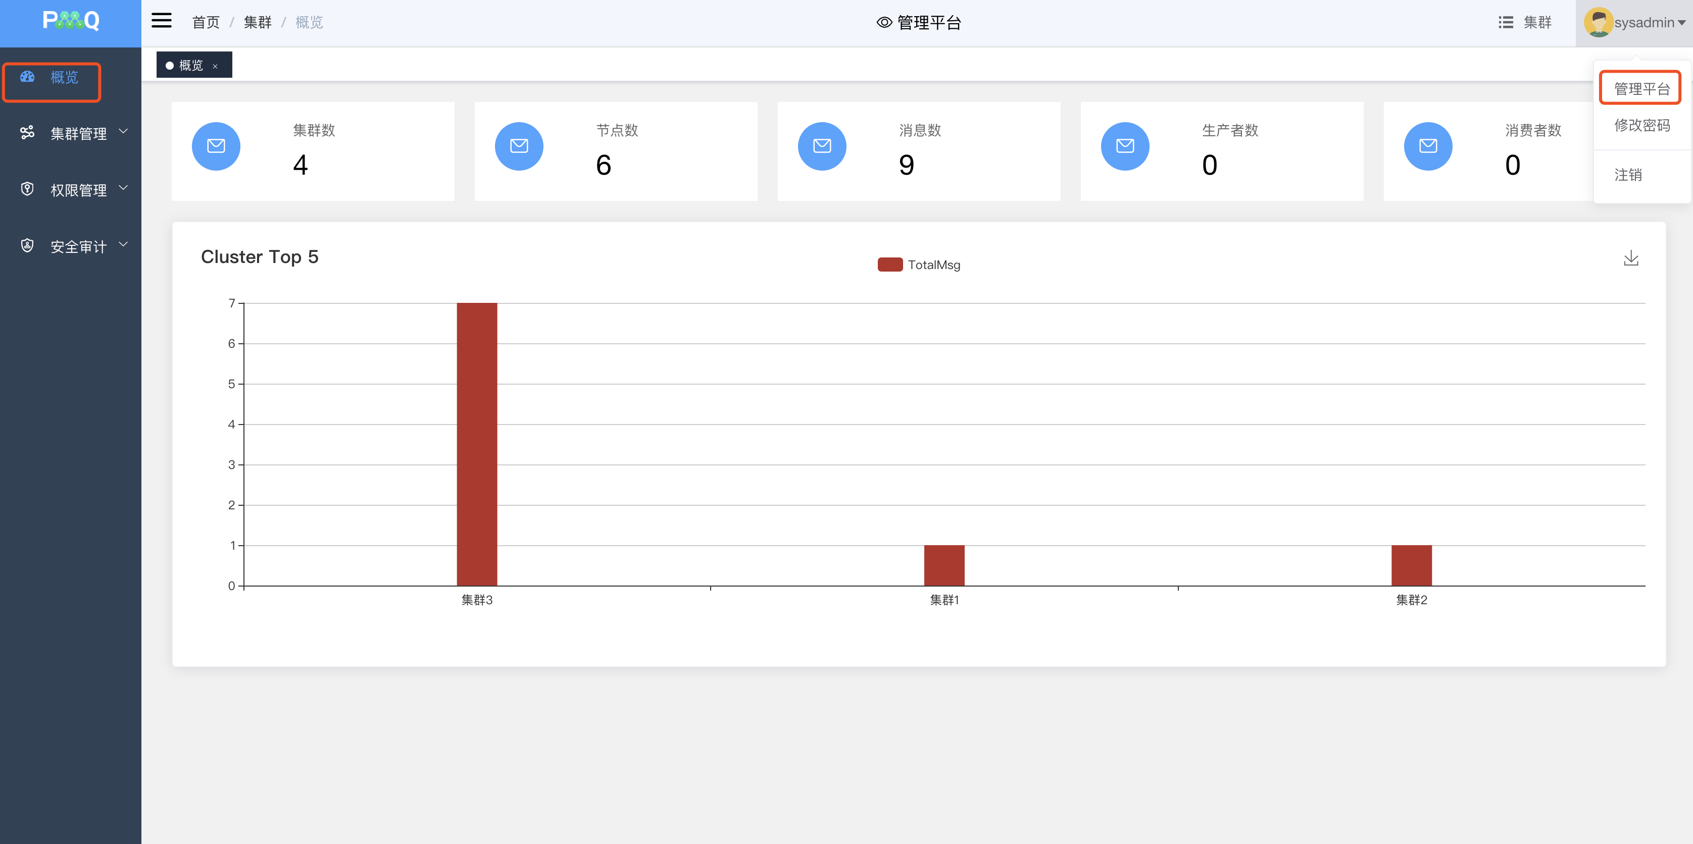Image resolution: width=1693 pixels, height=844 pixels.
Task: Click the chart download icon
Action: point(1630,258)
